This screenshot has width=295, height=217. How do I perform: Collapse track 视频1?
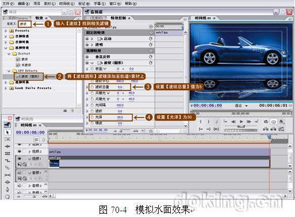(29, 158)
